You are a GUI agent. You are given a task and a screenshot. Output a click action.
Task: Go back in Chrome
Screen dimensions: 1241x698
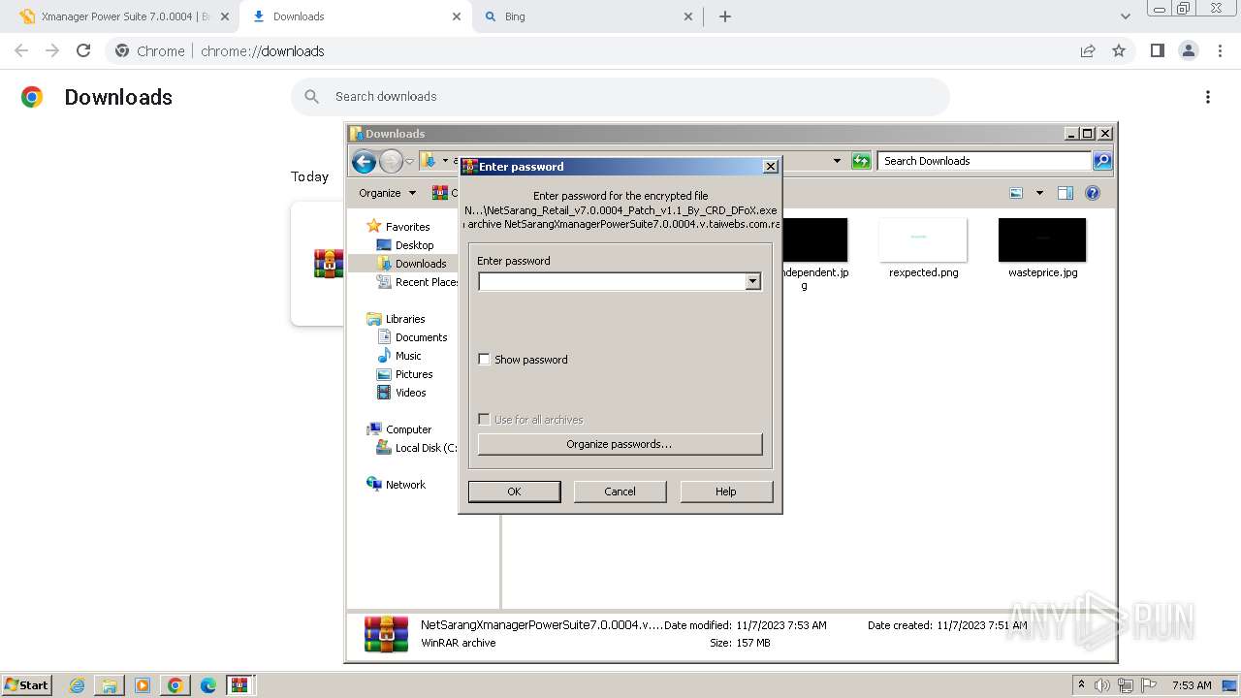pos(21,50)
